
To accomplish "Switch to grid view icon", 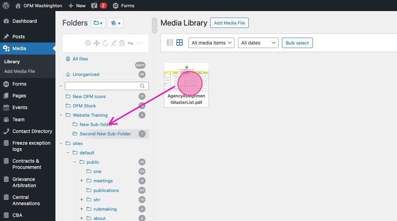I will click(x=179, y=43).
